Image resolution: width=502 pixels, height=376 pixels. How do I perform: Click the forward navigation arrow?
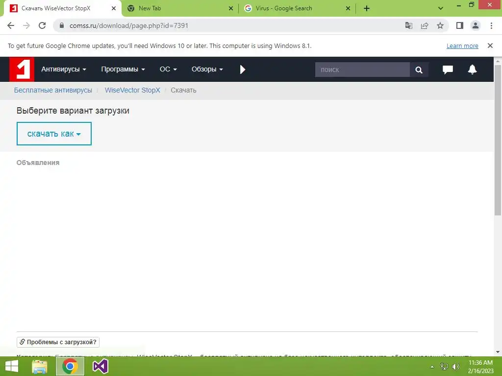coord(26,25)
